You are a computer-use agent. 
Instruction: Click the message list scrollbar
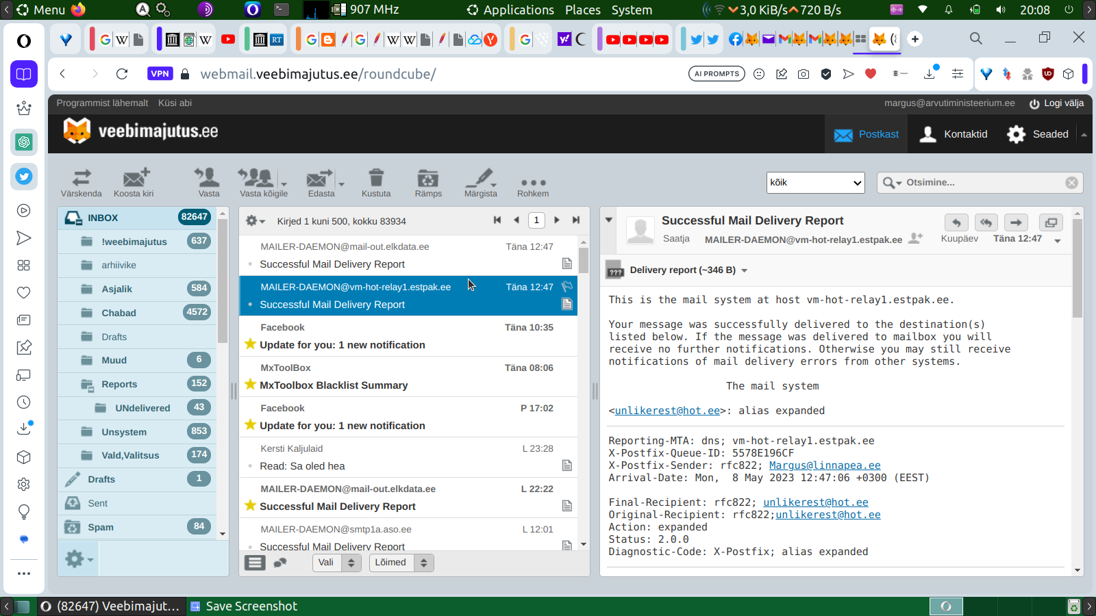(584, 260)
